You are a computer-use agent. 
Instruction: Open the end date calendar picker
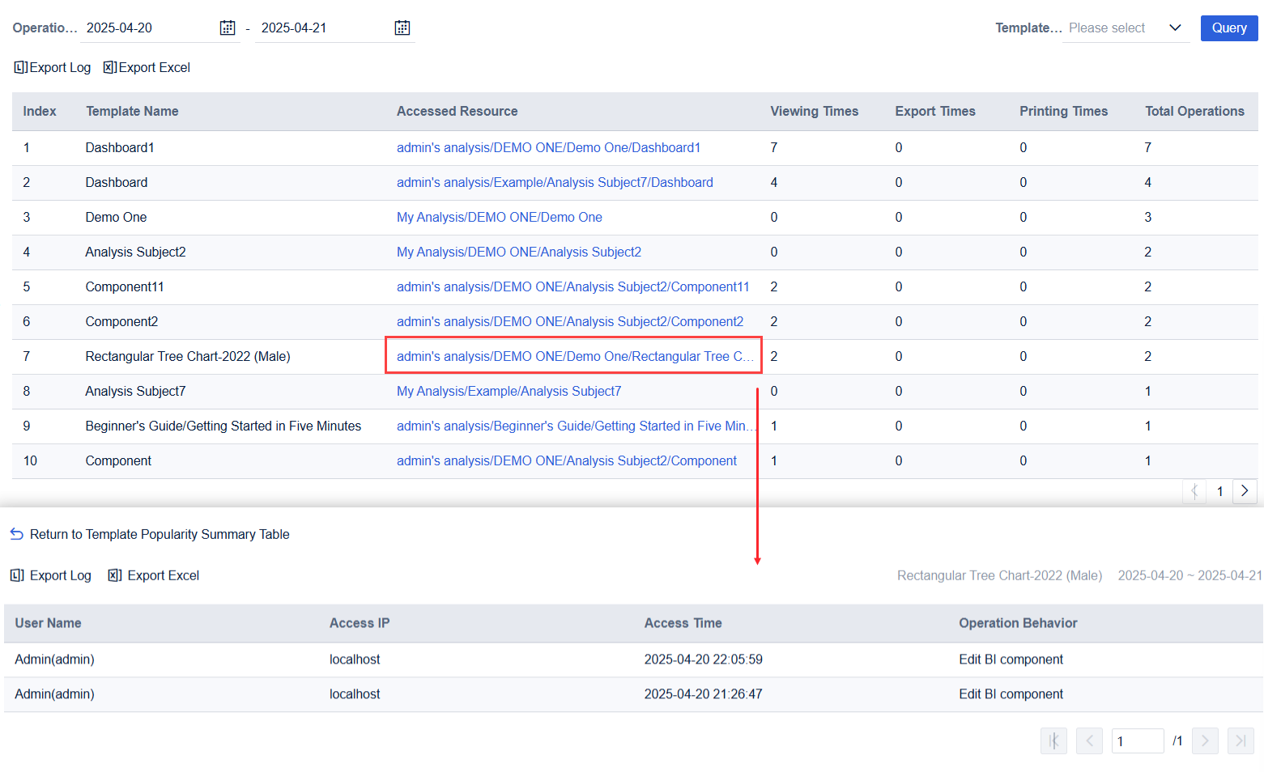click(x=402, y=27)
